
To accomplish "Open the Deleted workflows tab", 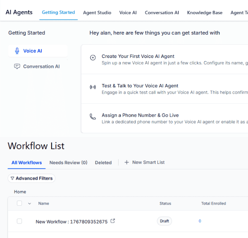I will 103,163.
